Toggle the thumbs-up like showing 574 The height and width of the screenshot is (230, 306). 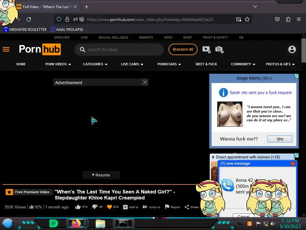tap(81, 207)
